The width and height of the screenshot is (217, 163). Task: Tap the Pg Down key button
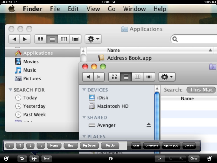tap(89, 146)
